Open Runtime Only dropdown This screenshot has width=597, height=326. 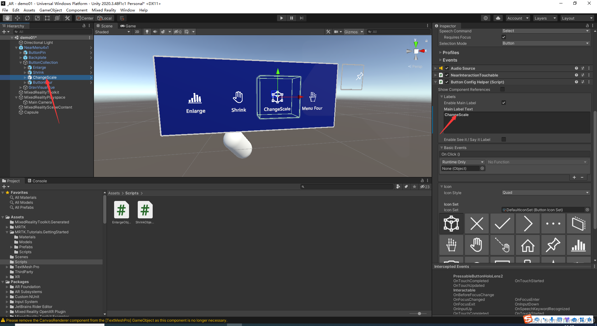pyautogui.click(x=463, y=162)
